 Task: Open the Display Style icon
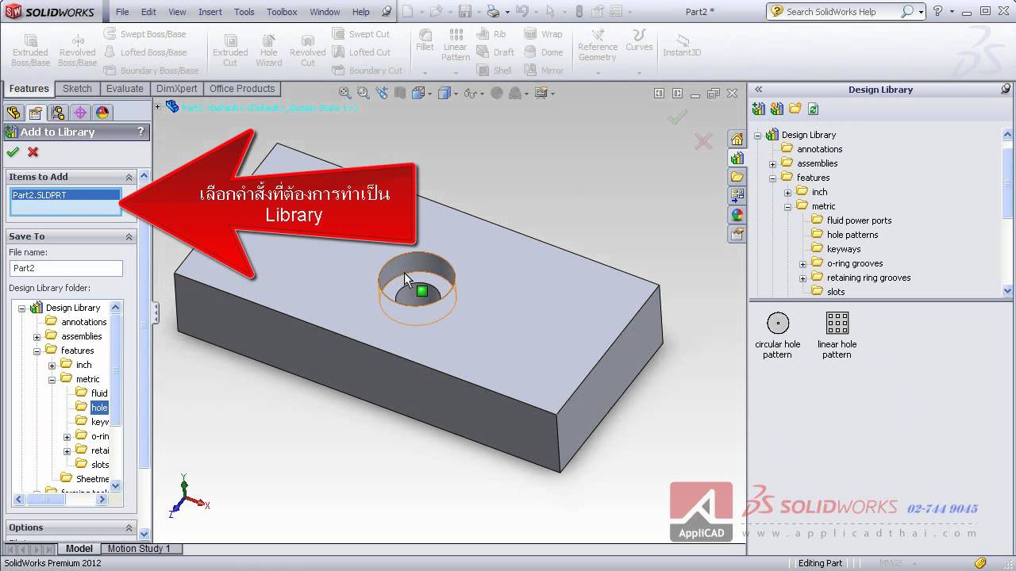(x=444, y=93)
